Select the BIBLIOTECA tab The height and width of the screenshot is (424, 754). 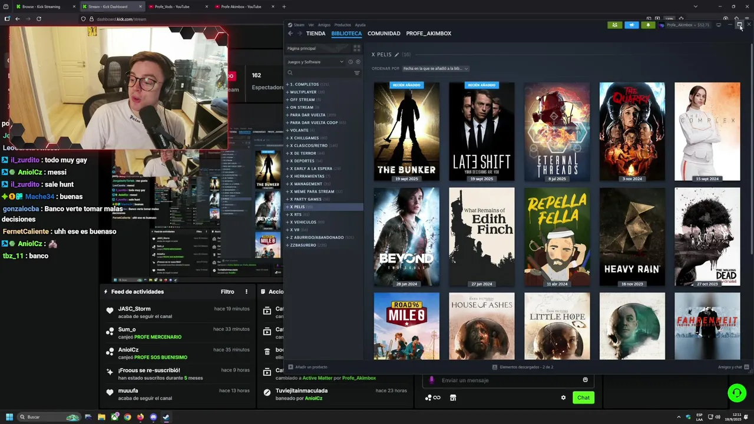346,34
